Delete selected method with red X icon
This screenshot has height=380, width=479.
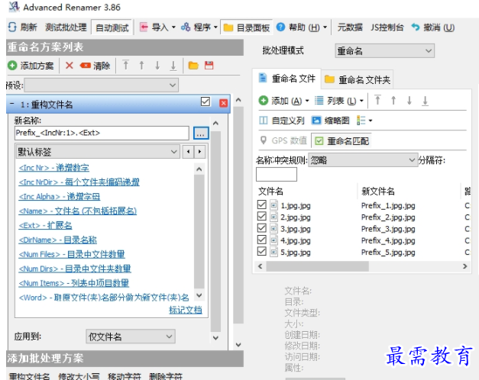click(x=70, y=66)
